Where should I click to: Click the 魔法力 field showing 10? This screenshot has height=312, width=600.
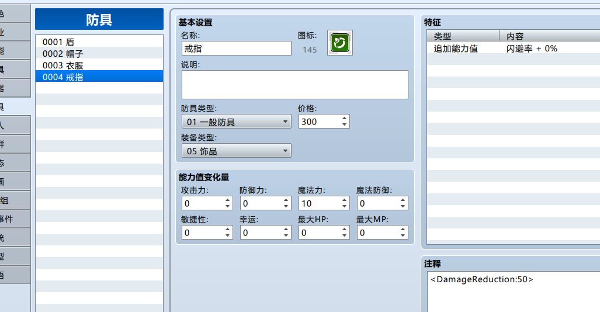tap(320, 203)
